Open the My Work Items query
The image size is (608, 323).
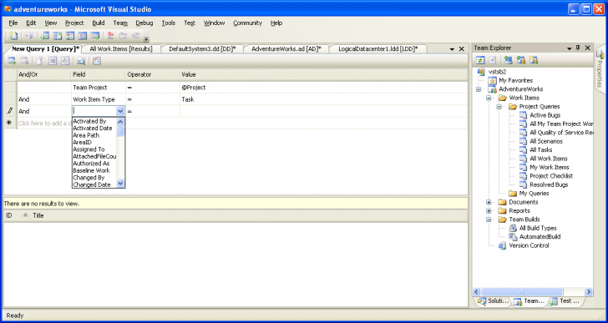point(550,167)
